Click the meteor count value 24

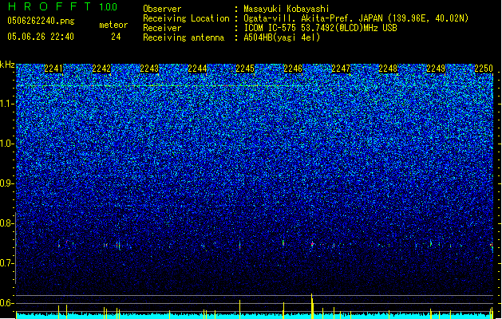(x=116, y=37)
